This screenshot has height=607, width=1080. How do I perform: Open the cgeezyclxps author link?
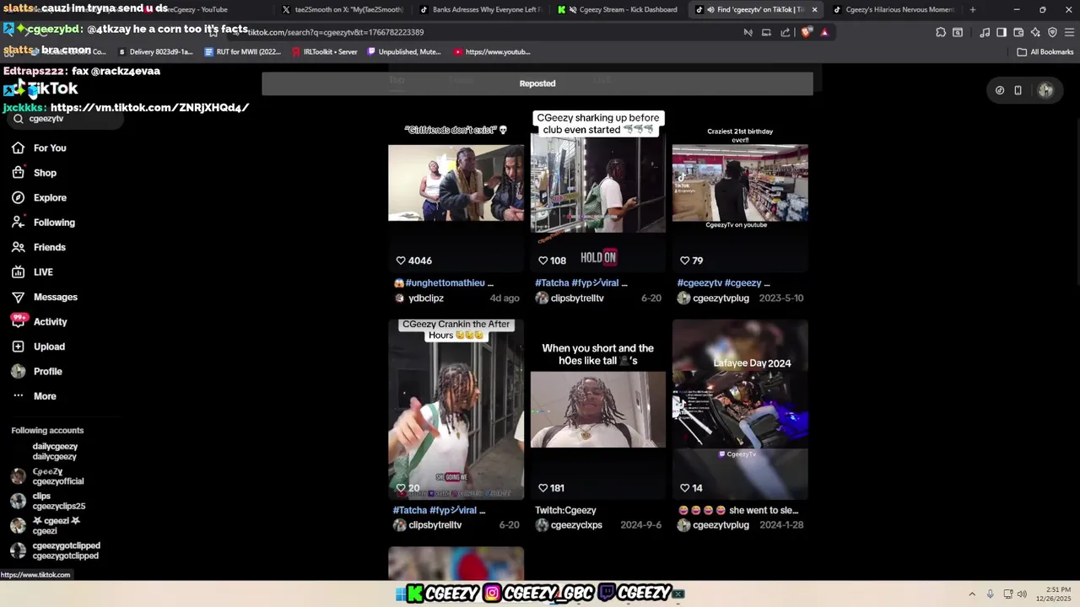(576, 525)
